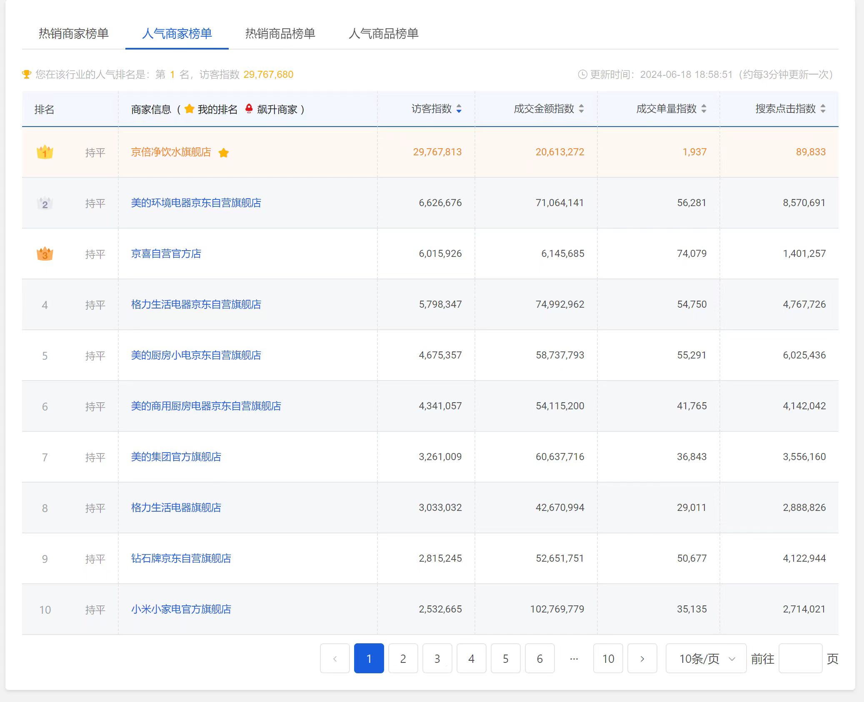This screenshot has width=864, height=702.
Task: Click update time 2024-06-18 18:58:51
Action: click(686, 75)
